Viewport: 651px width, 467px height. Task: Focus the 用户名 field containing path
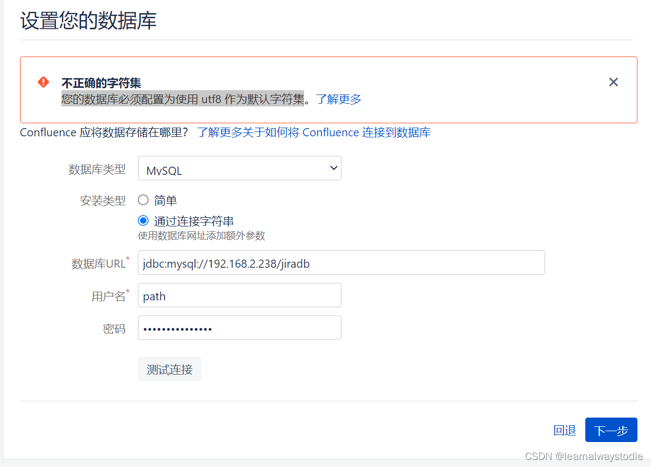tap(239, 295)
